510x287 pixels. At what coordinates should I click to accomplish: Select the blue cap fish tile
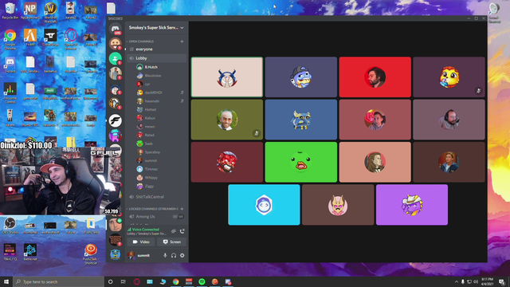pyautogui.click(x=301, y=77)
